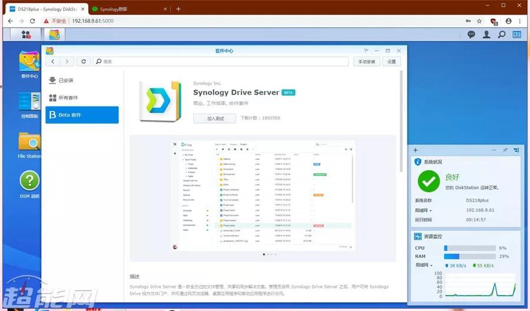Screen dimensions: 530x311
Task: Open the DSM search magnifier icon
Action: tap(502, 35)
